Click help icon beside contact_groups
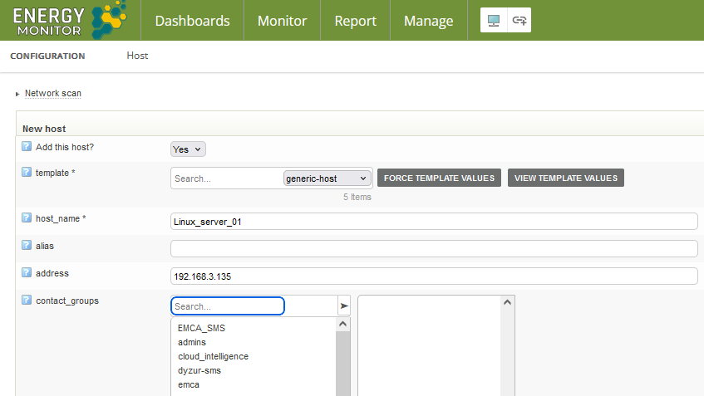The image size is (704, 396). (27, 301)
